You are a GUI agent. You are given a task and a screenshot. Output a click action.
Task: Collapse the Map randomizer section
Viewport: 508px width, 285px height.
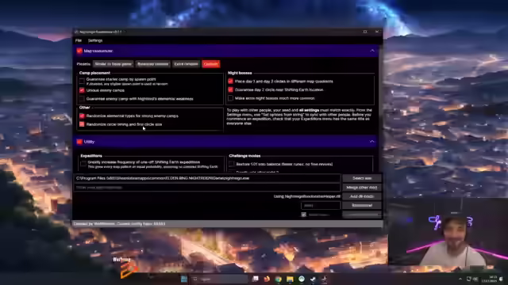pos(372,51)
